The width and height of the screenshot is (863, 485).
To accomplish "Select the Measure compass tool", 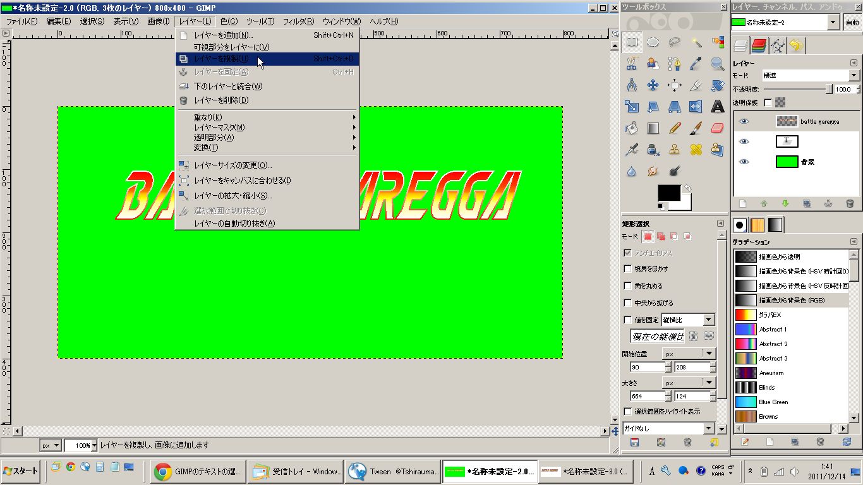I will coord(631,85).
